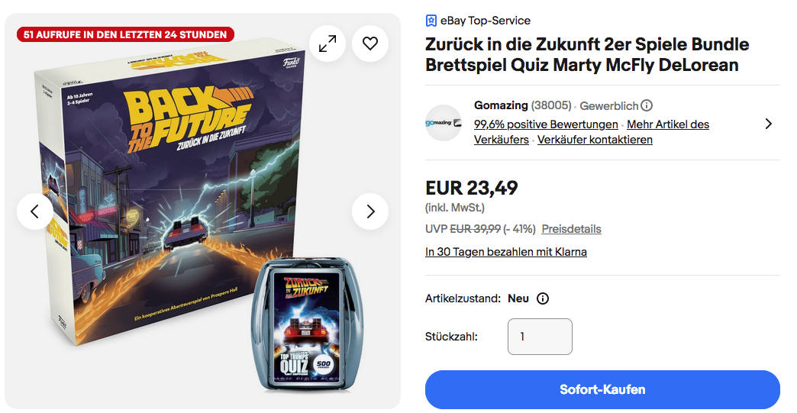The height and width of the screenshot is (413, 797).
Task: Focus the Stückzahl quantity field
Action: (x=540, y=337)
